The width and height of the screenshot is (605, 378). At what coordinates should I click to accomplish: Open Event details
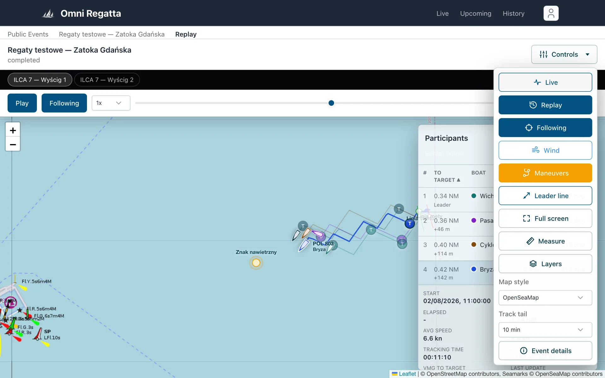pos(545,351)
